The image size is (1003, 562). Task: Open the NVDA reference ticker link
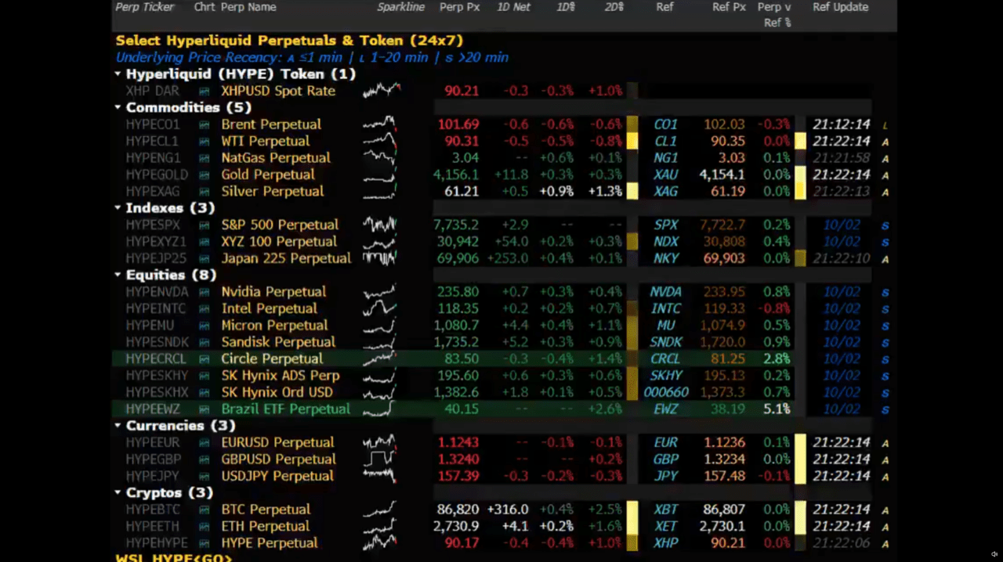[665, 292]
